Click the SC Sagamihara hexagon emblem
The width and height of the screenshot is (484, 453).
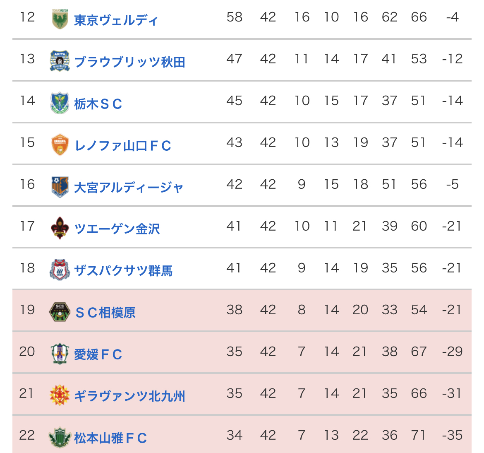point(60,312)
